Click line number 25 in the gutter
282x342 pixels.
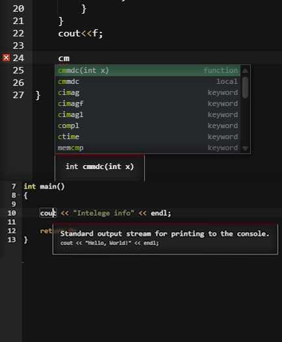[x=18, y=70]
